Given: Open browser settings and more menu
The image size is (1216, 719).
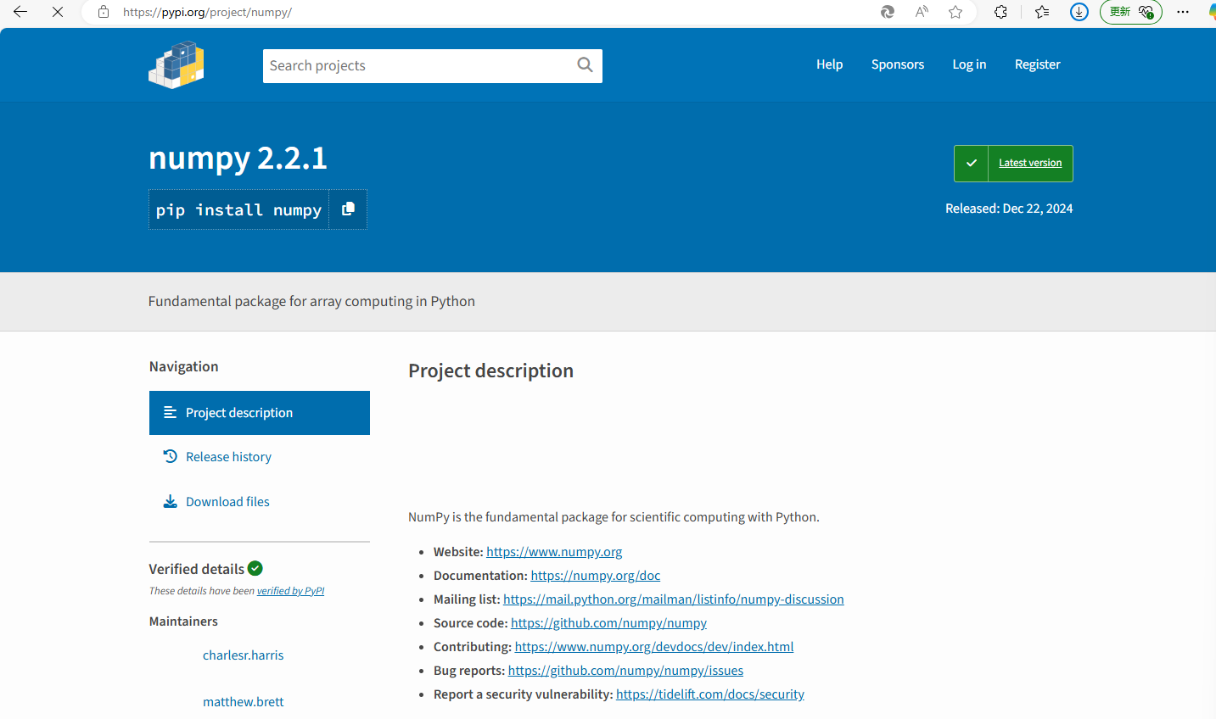Looking at the screenshot, I should pyautogui.click(x=1183, y=12).
